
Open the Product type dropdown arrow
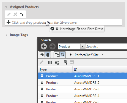[x=82, y=46]
